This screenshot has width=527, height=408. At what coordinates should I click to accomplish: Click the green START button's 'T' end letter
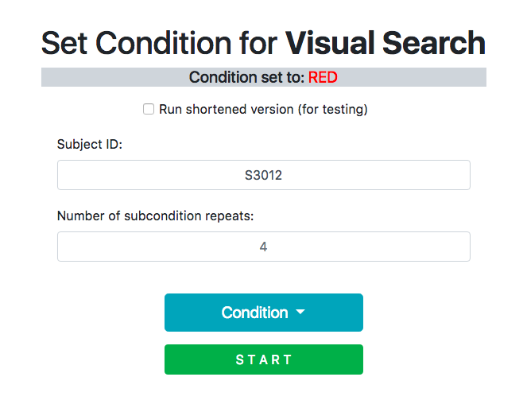tap(288, 359)
